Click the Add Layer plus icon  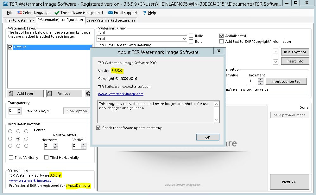pos(11,94)
